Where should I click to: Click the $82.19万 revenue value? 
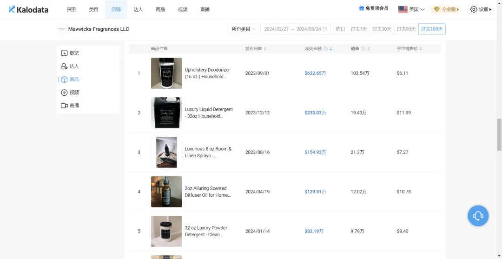click(314, 231)
